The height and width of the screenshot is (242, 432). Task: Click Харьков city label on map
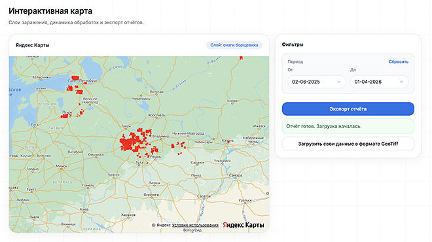128,215
